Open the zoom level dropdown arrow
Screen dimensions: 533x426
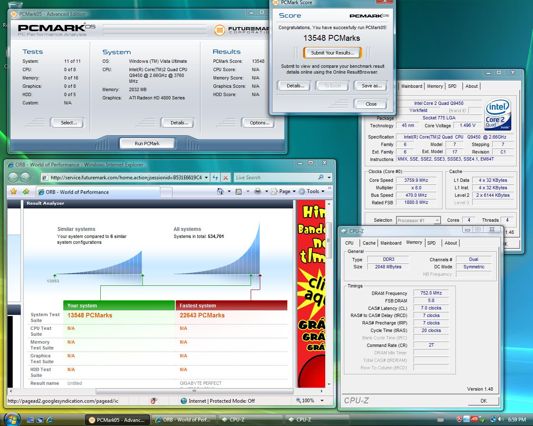click(322, 401)
